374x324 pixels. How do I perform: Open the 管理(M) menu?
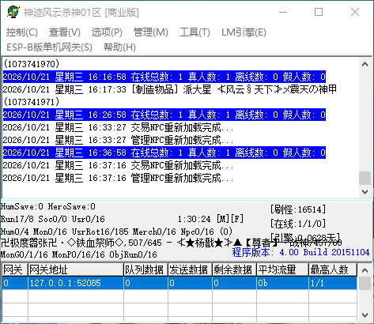(x=151, y=32)
